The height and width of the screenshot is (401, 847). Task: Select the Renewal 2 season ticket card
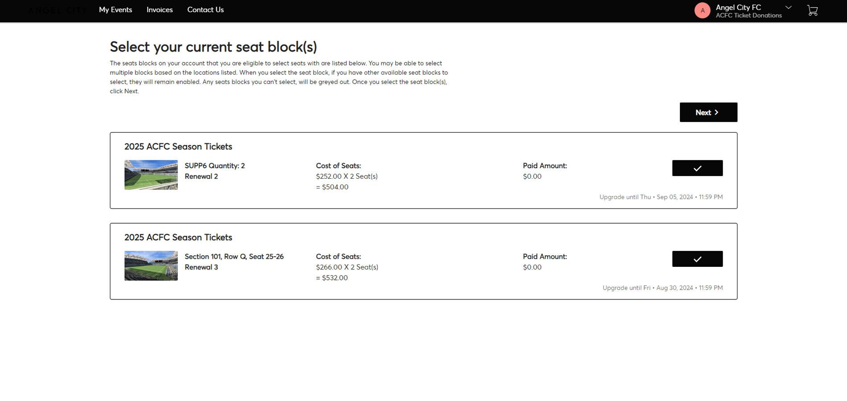click(423, 170)
